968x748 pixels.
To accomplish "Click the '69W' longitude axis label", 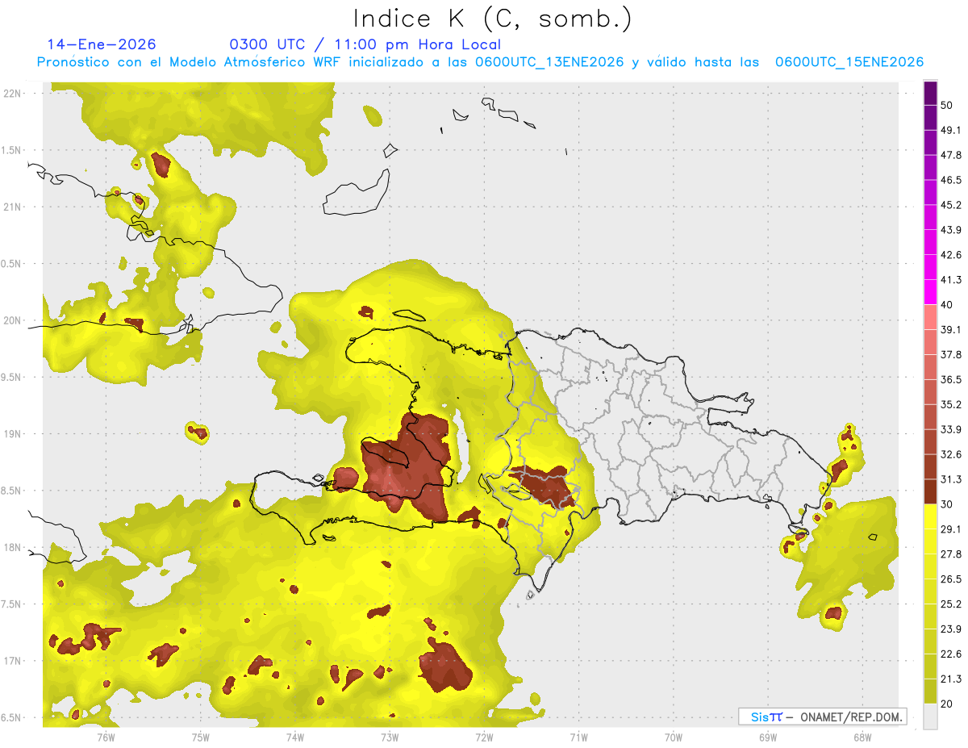I will pos(768,737).
